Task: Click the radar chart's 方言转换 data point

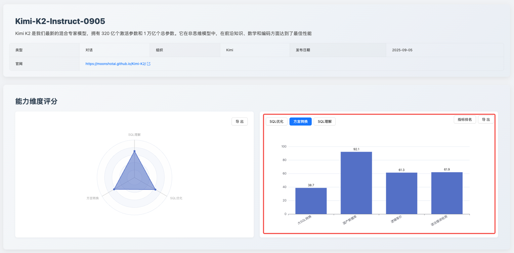Action: 114,189
